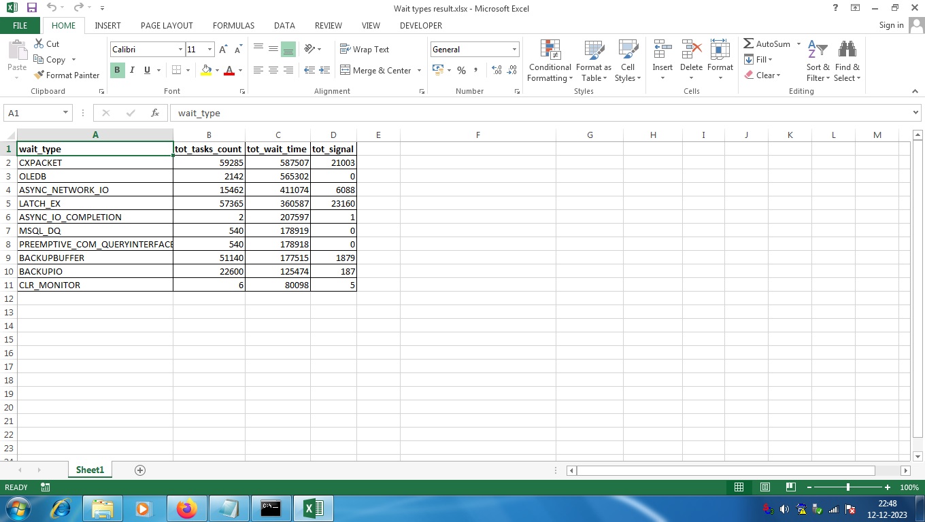Toggle Underline formatting

[x=147, y=70]
